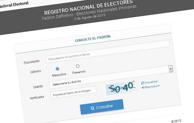Image resolution: width=194 pixels, height=123 pixels.
Task: Click the Masculino label text
Action: pos(59,75)
